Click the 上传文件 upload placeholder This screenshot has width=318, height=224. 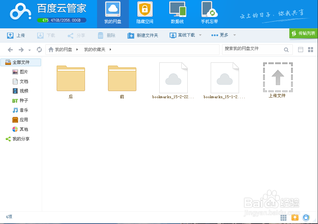tap(278, 80)
